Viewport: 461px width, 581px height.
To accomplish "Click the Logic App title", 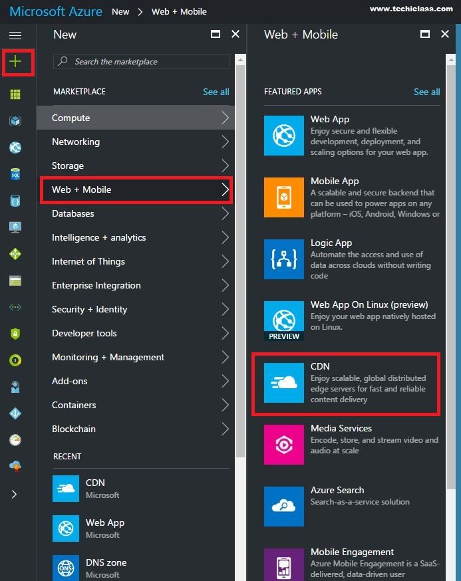I will (331, 243).
